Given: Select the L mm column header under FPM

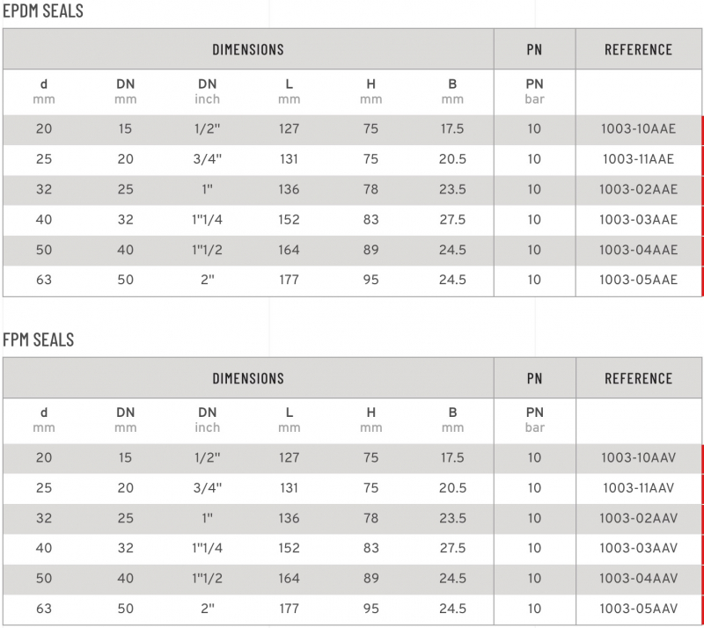Looking at the screenshot, I should (x=290, y=420).
